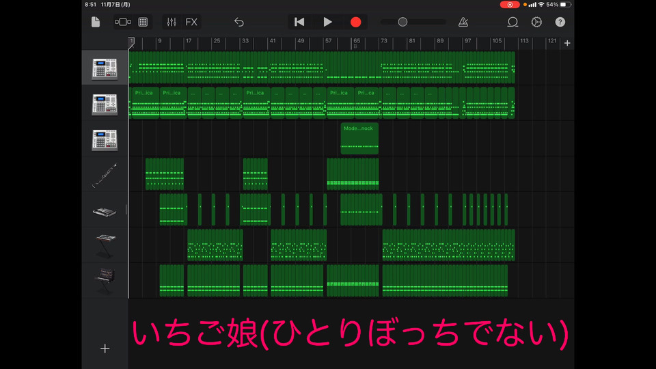656x369 pixels.
Task: Select first Pri...ica region on track two
Action: [x=144, y=103]
